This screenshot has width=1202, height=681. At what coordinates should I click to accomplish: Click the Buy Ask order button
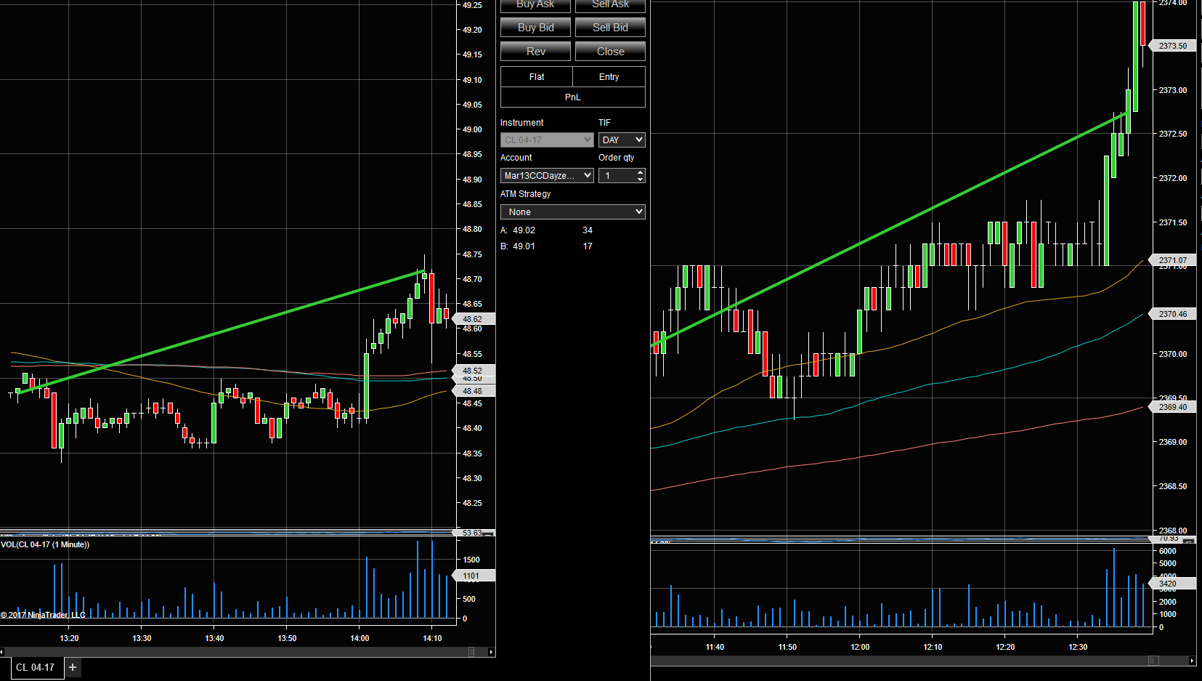[535, 5]
